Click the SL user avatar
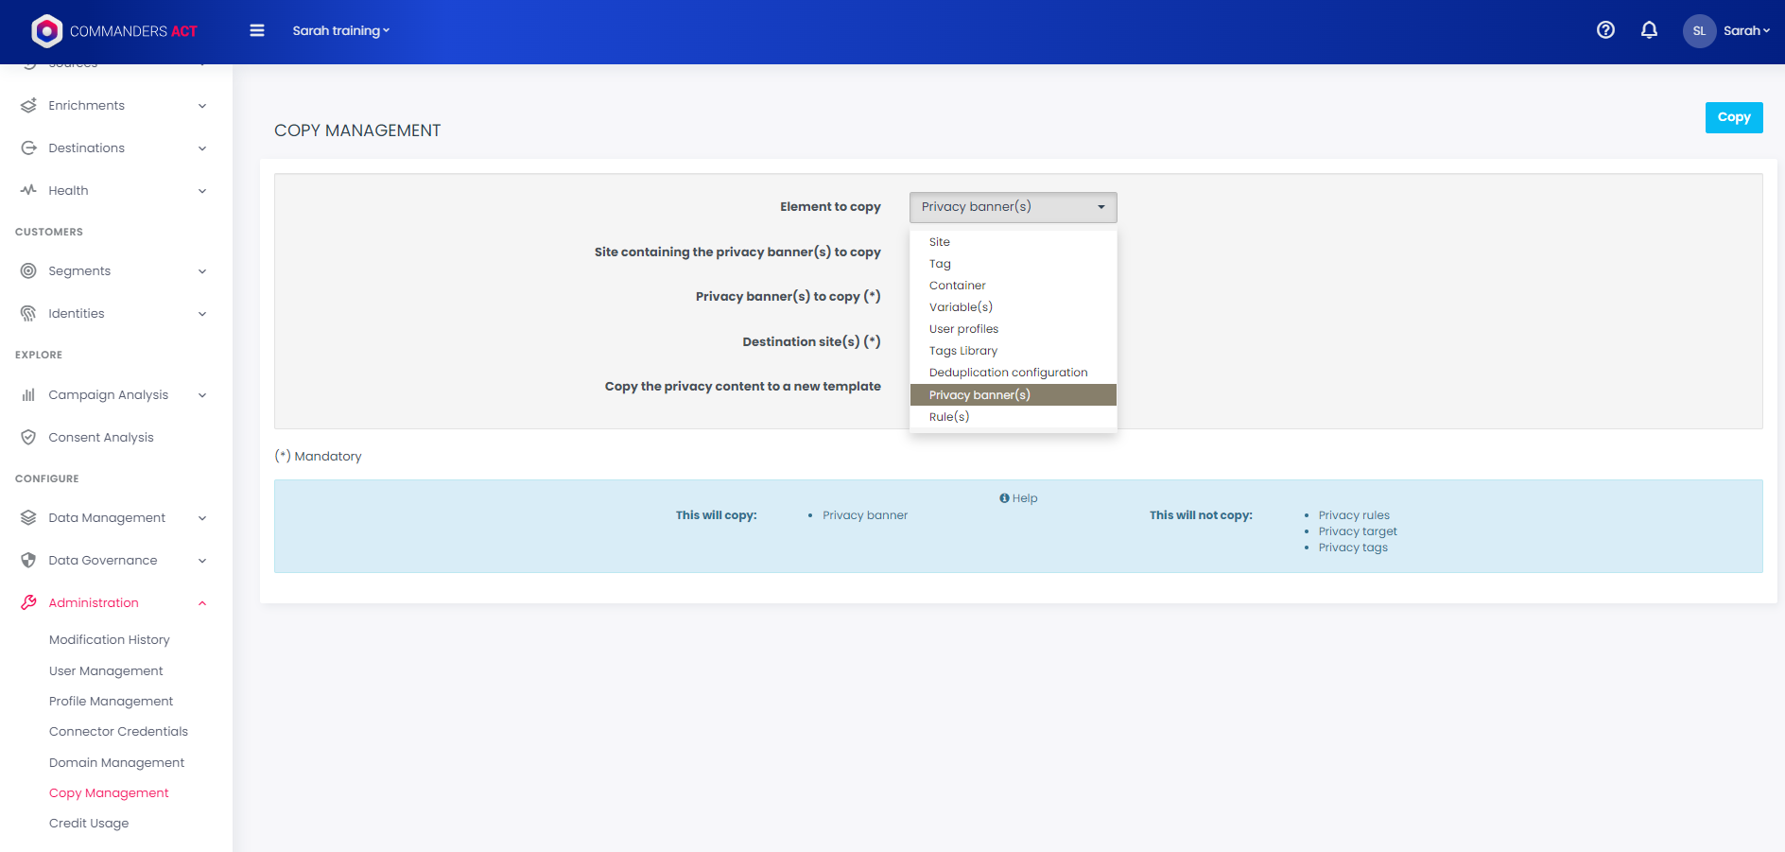Screen dimensions: 1785x852 pos(1698,31)
